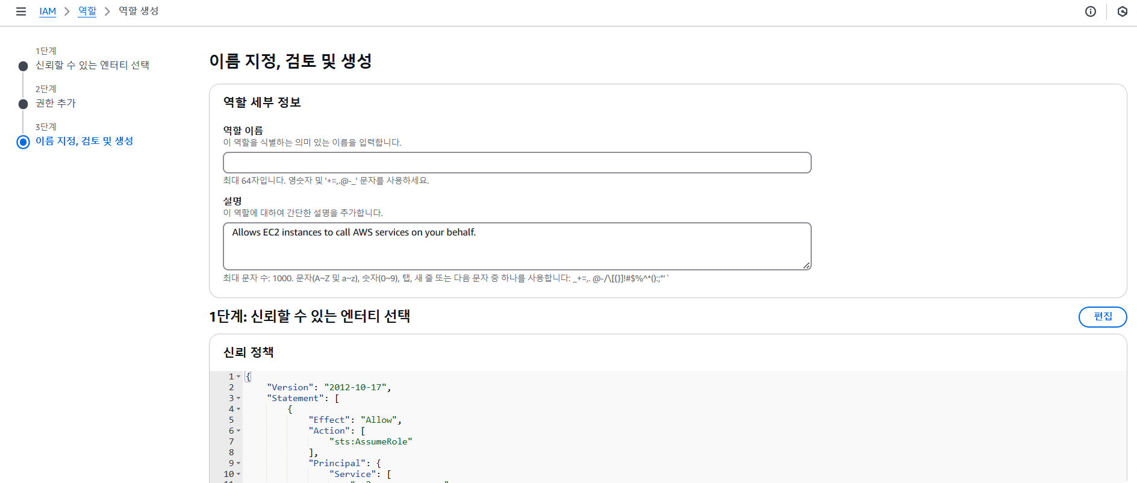Click the "sts:AssumeRole" code text

371,441
